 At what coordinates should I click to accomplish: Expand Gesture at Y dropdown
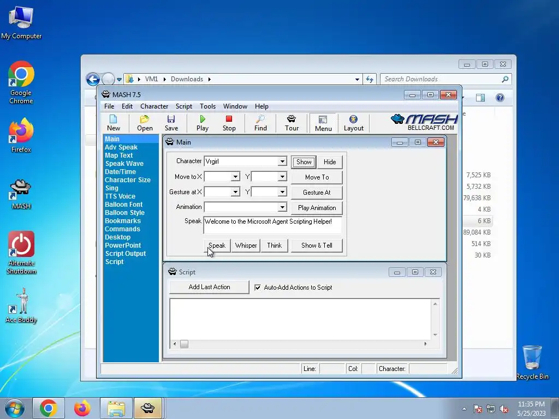282,192
